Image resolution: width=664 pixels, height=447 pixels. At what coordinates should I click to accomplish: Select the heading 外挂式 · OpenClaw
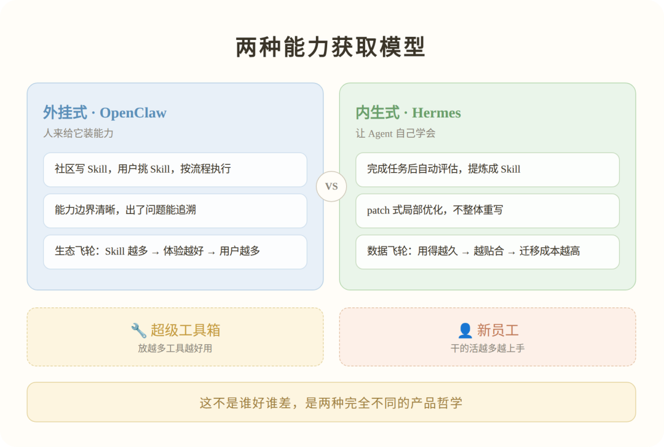pos(105,113)
